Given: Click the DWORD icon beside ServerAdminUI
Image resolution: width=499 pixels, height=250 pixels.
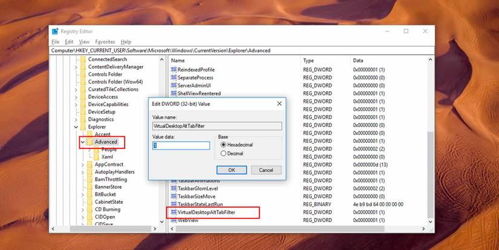Looking at the screenshot, I should point(174,85).
